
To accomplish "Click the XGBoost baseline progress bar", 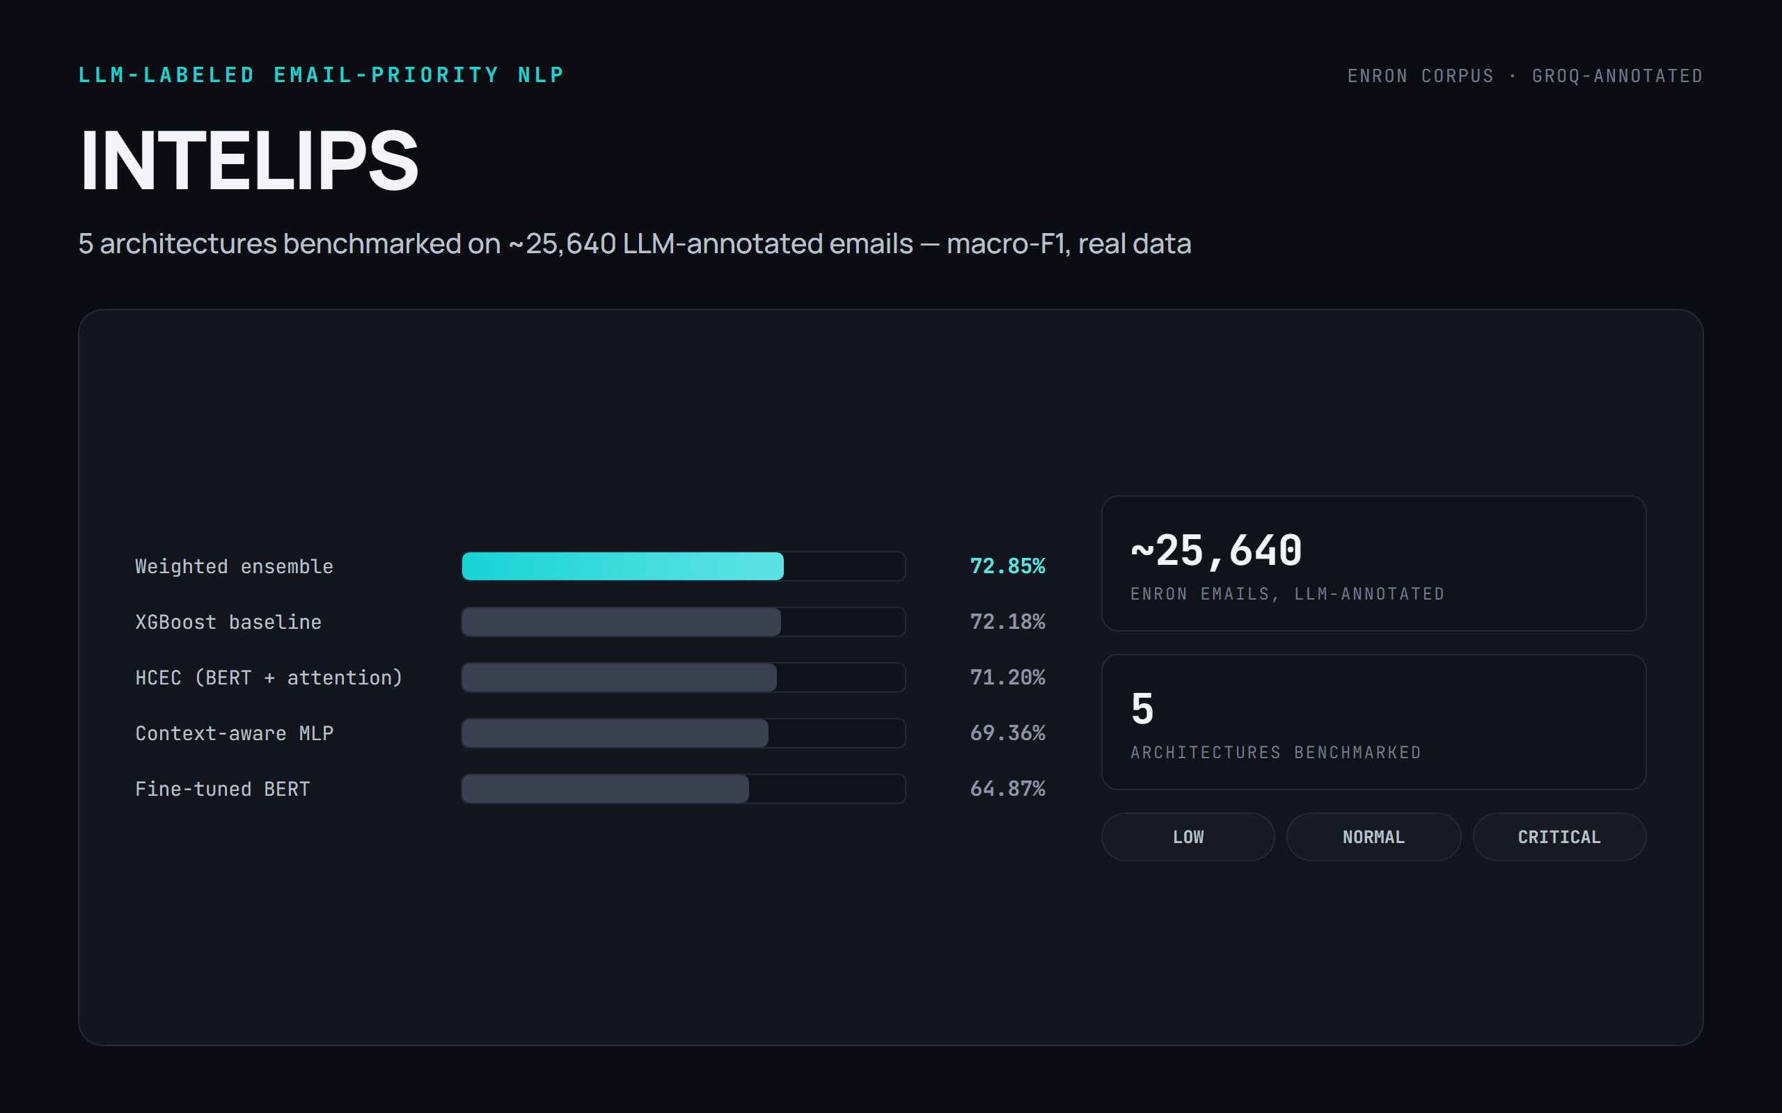I will (x=684, y=622).
